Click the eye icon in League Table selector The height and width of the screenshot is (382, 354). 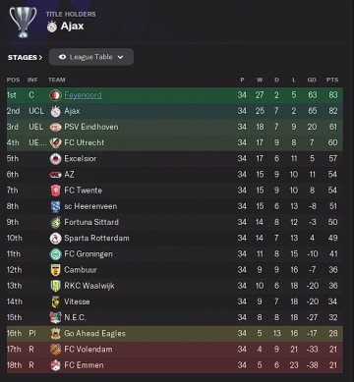(x=62, y=57)
